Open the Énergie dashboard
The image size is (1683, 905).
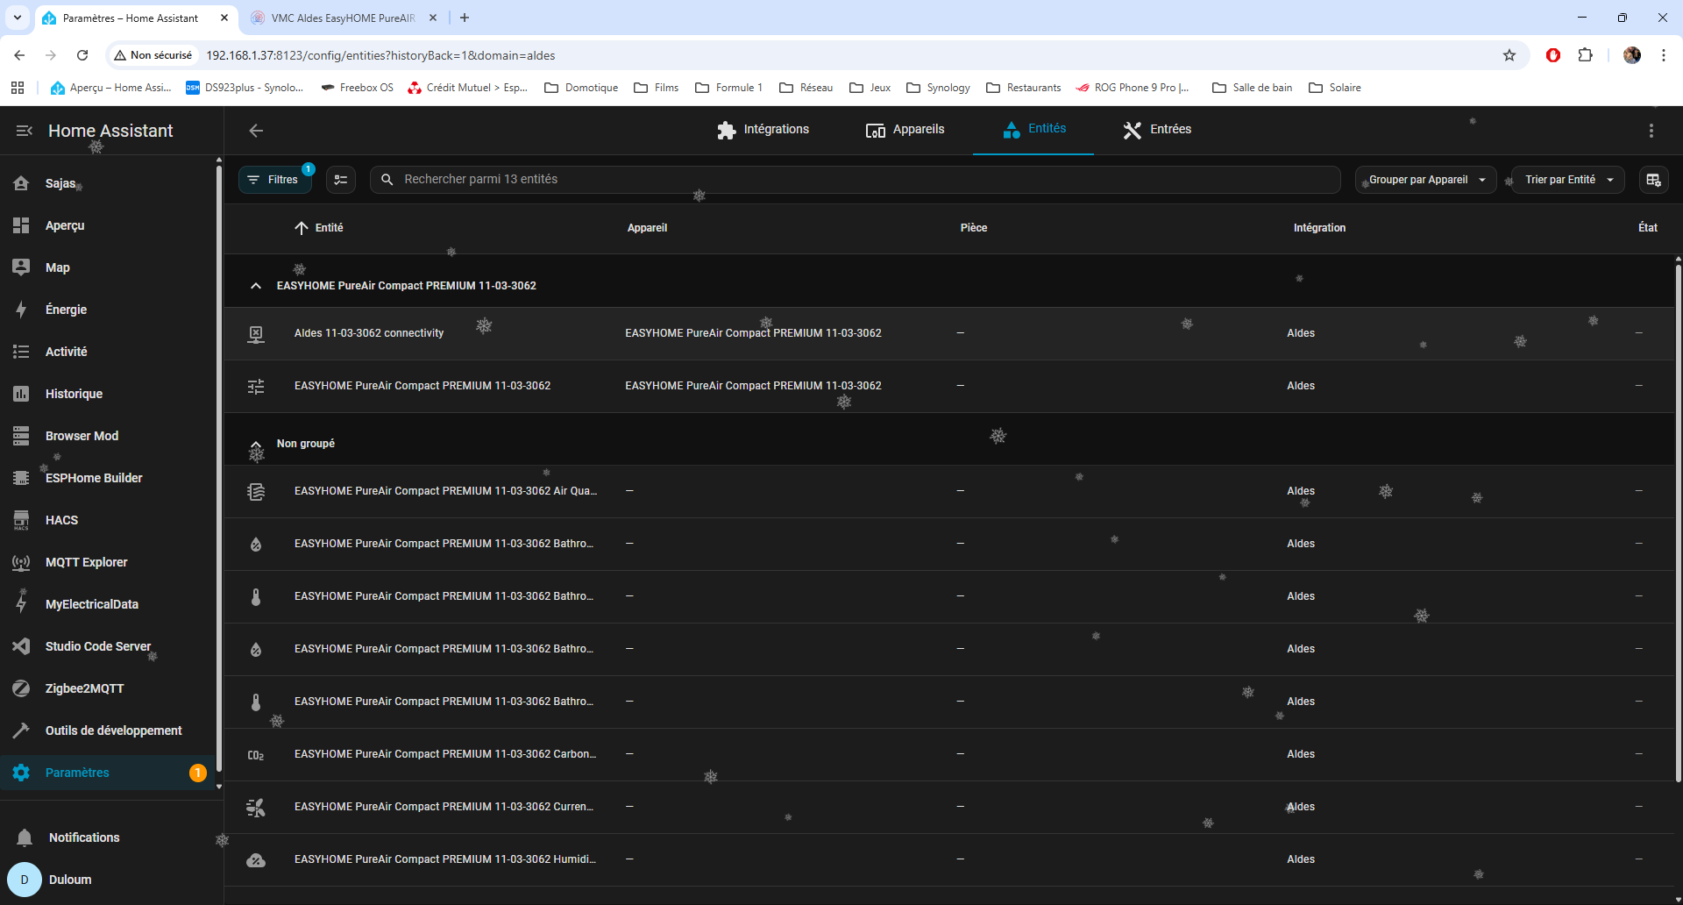click(107, 310)
